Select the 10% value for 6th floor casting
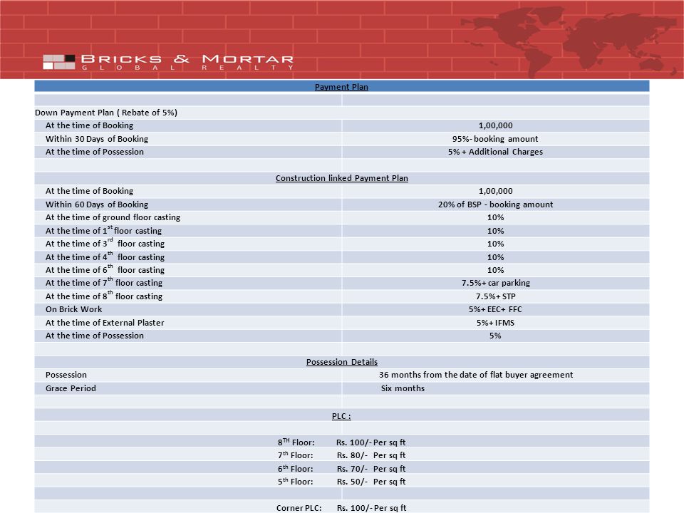Screen dimensions: 684x513 click(x=496, y=270)
